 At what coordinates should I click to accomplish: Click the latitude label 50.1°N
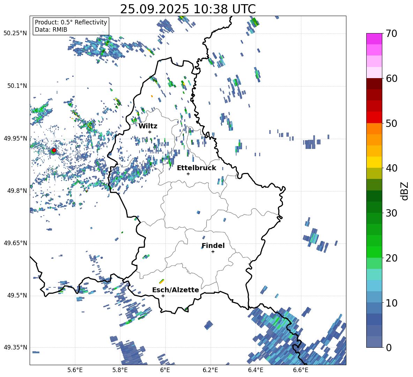(x=17, y=86)
